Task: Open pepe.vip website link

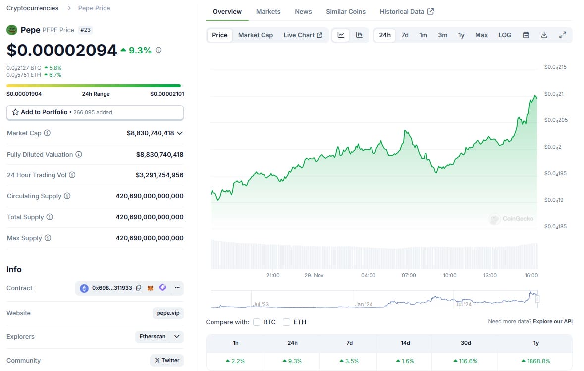Action: point(168,313)
